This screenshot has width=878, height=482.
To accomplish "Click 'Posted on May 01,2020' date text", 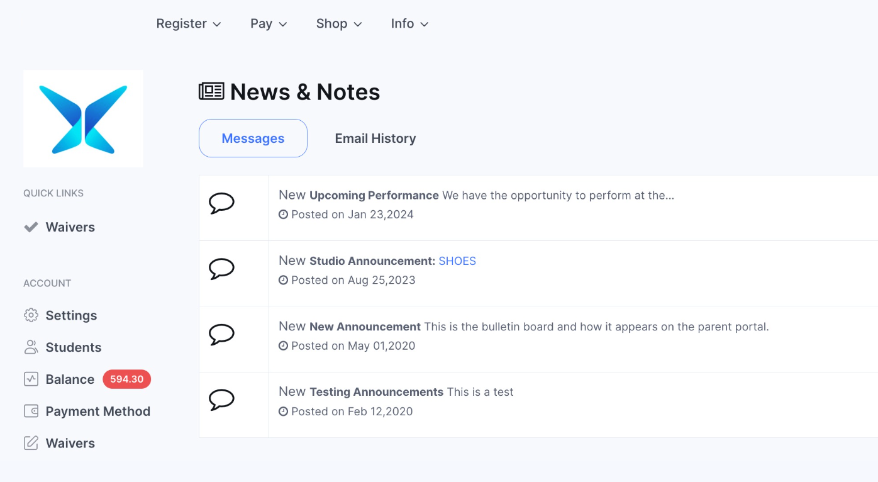I will click(x=353, y=345).
